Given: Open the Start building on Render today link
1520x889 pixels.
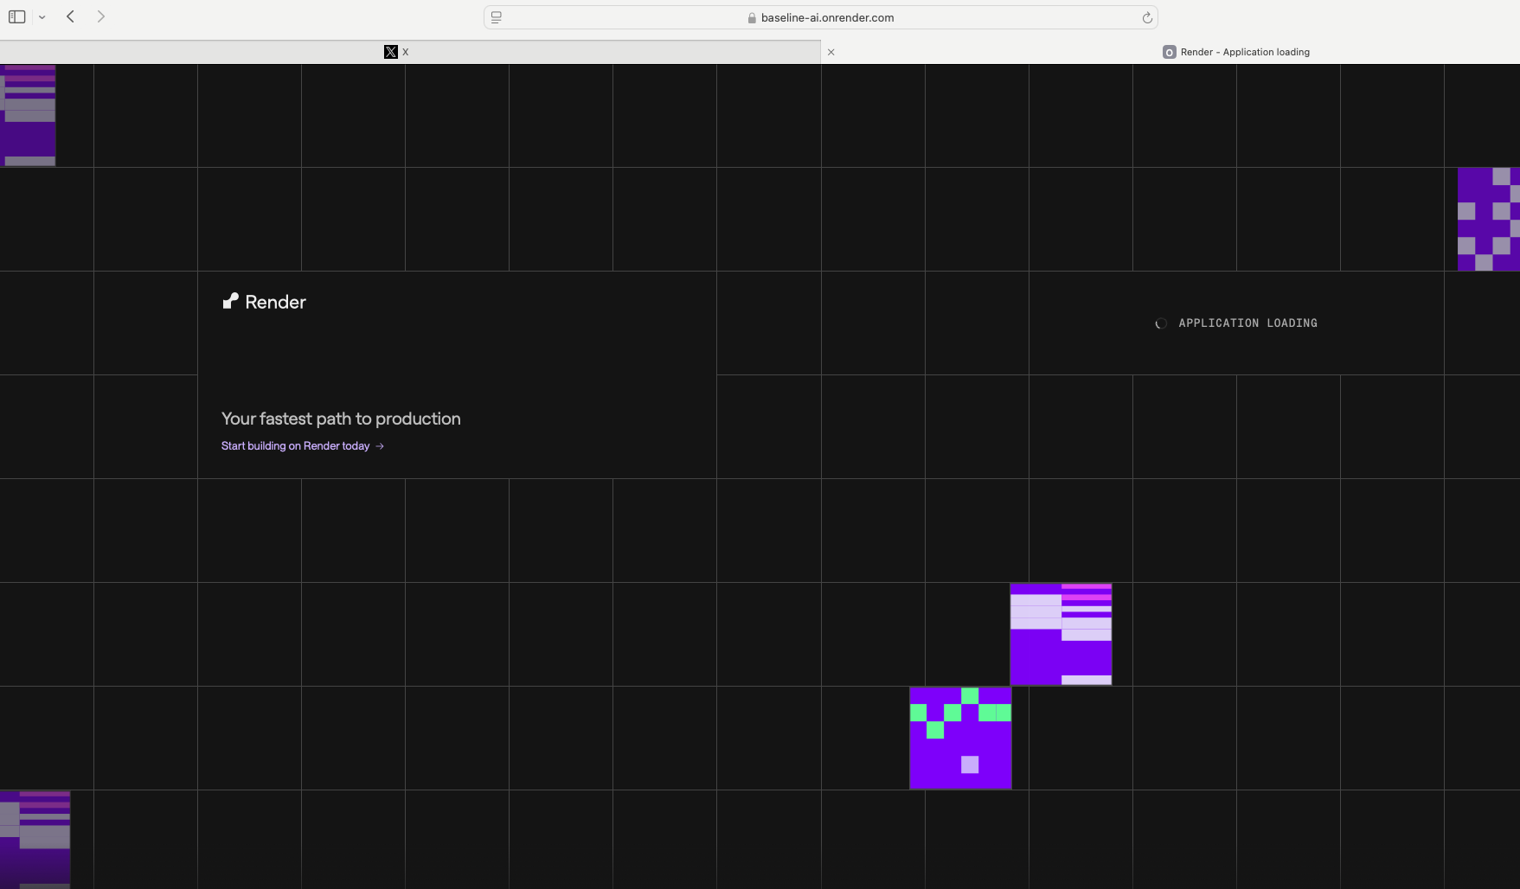Looking at the screenshot, I should [x=295, y=446].
